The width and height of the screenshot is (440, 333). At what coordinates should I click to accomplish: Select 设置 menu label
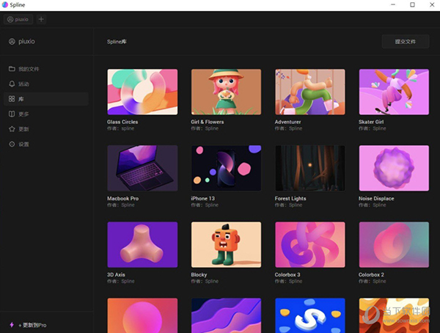24,144
